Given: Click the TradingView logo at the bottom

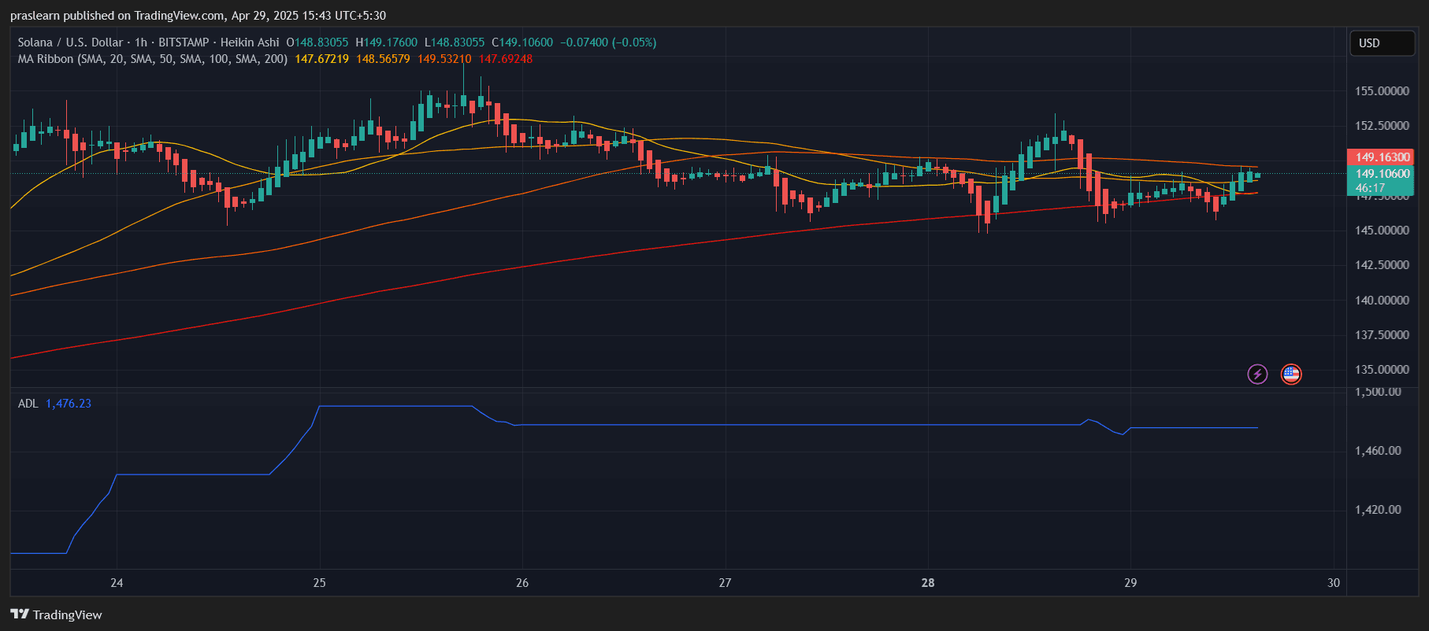Looking at the screenshot, I should pyautogui.click(x=56, y=614).
